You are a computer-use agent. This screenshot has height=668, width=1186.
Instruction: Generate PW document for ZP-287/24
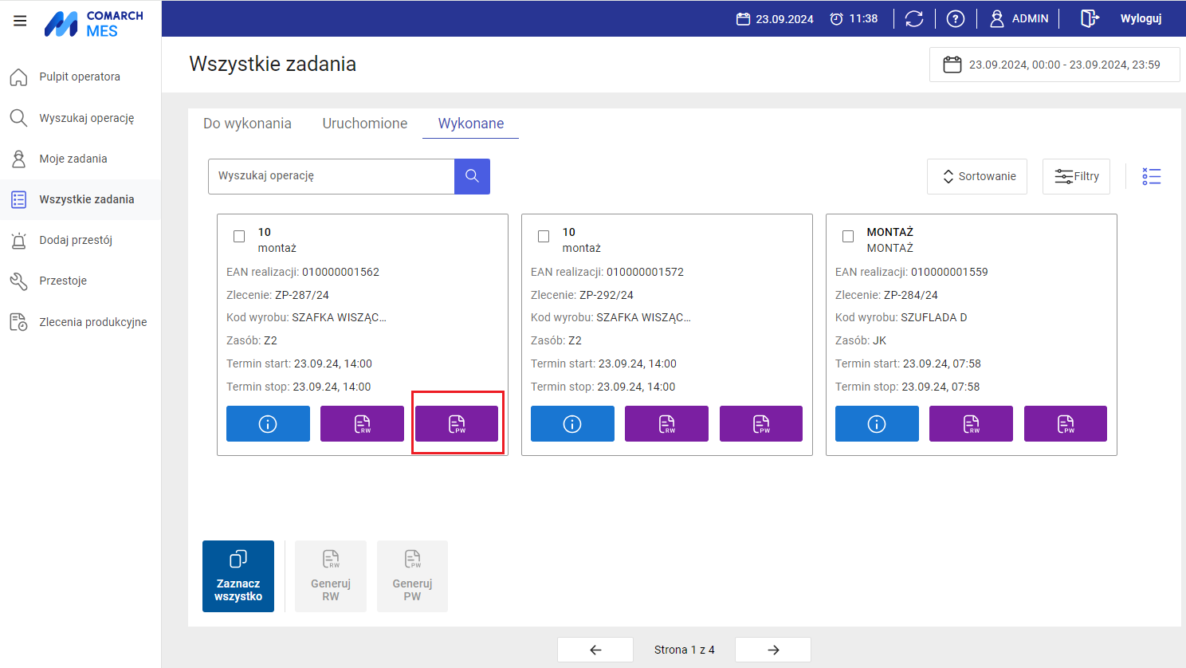point(457,424)
